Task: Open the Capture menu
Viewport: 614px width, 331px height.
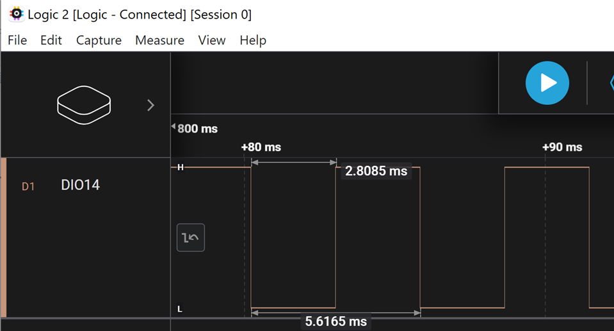Action: pyautogui.click(x=99, y=40)
